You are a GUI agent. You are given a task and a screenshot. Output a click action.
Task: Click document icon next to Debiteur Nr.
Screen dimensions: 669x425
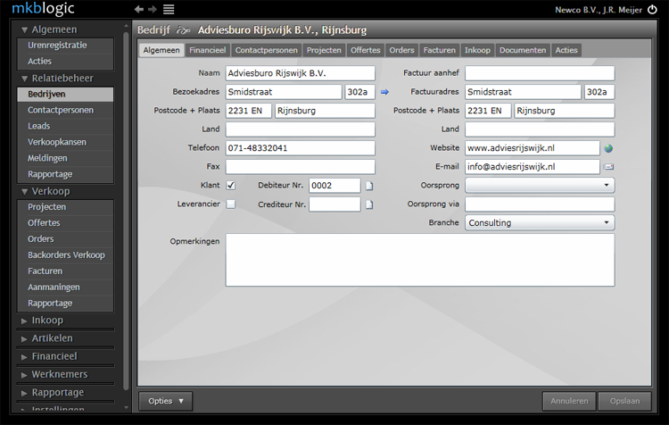pyautogui.click(x=368, y=186)
